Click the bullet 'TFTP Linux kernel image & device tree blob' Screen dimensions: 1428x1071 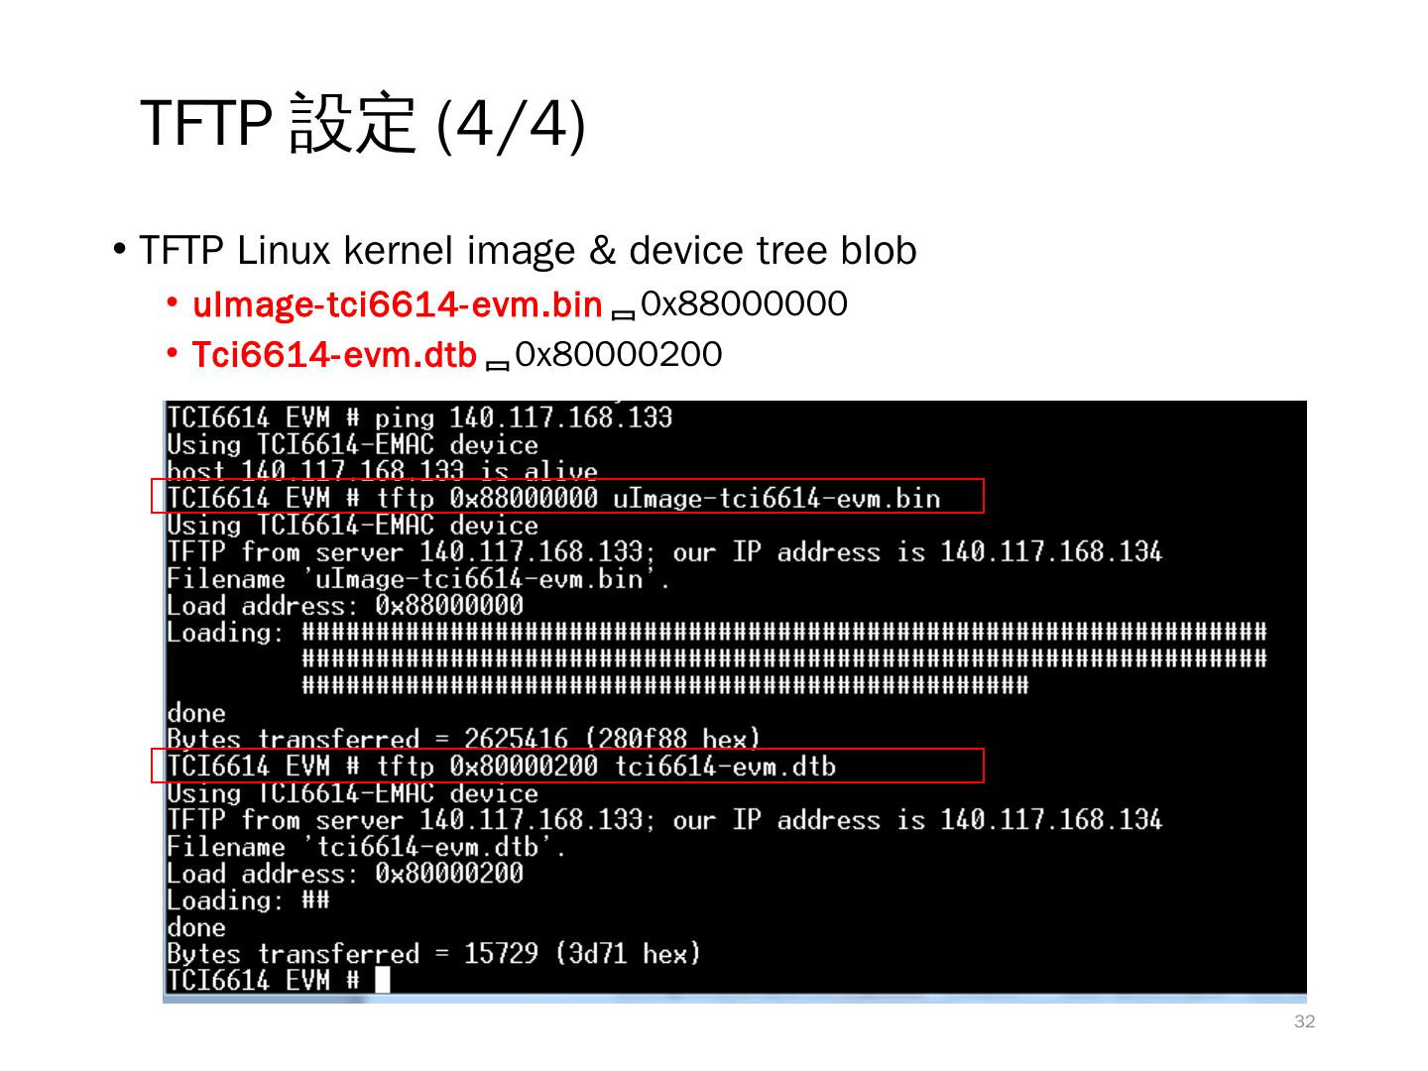[x=528, y=250]
